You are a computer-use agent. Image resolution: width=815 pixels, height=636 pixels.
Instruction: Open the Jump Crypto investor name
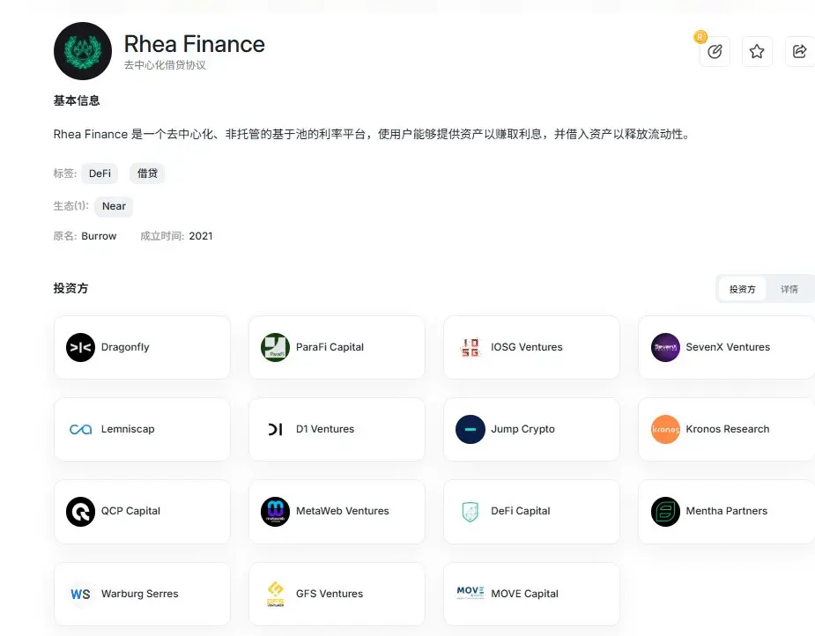[522, 429]
